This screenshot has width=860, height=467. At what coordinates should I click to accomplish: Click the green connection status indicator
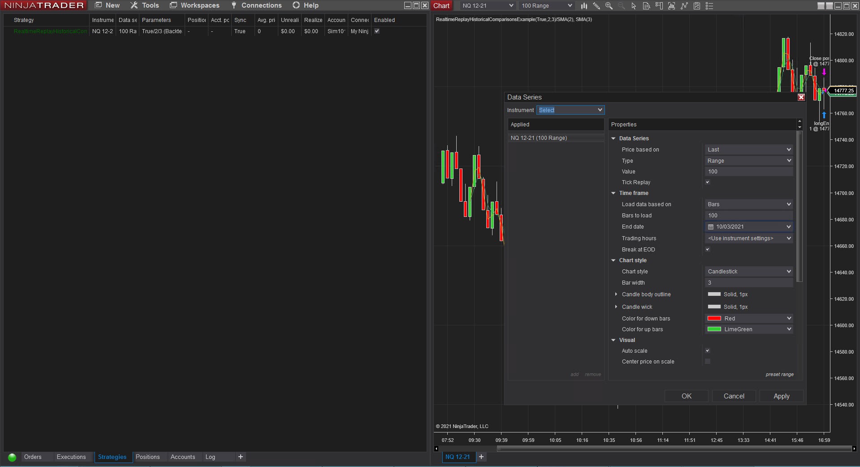pos(12,457)
